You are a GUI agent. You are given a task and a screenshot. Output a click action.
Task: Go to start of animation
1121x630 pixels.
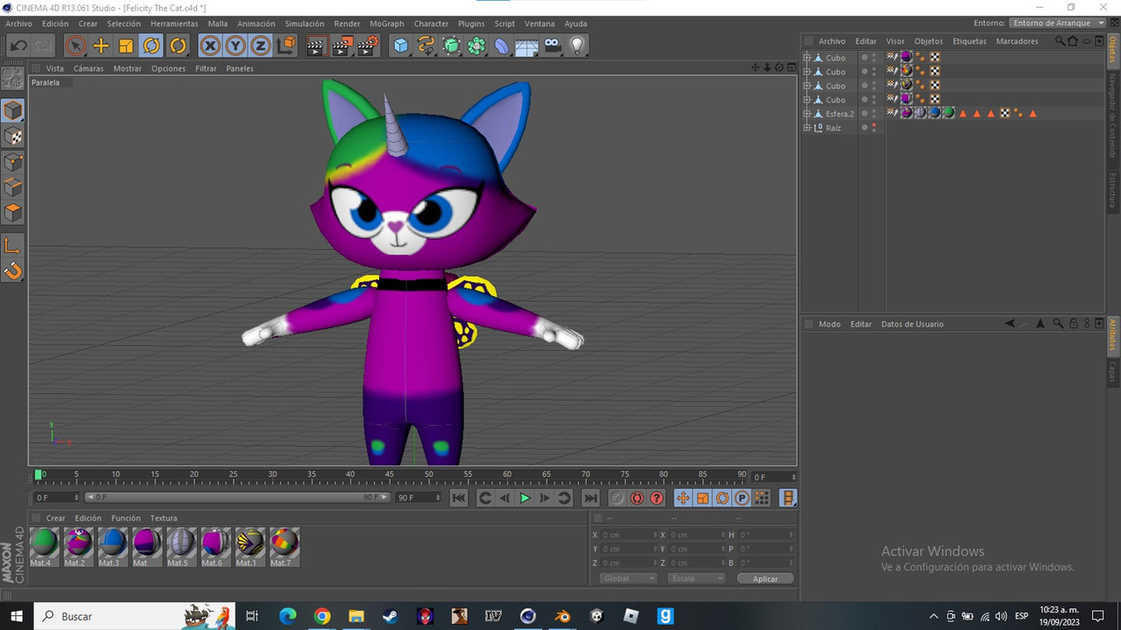pos(458,498)
